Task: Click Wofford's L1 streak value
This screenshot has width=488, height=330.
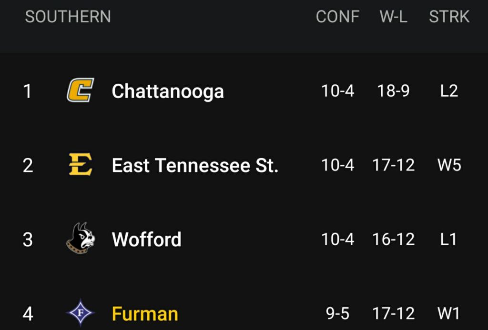Action: coord(448,239)
